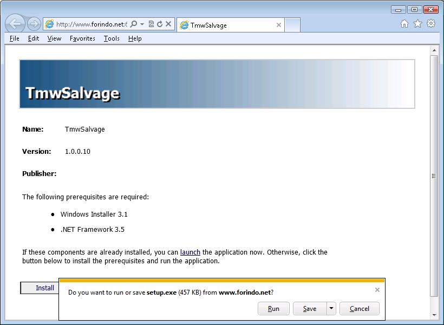Close the TmwSalvage tab

coord(279,25)
